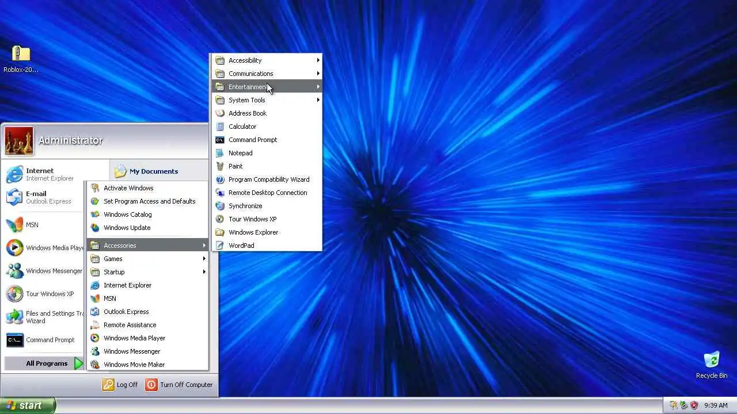Open E-mail Outlook Express pinned item
The width and height of the screenshot is (737, 414).
(45, 197)
